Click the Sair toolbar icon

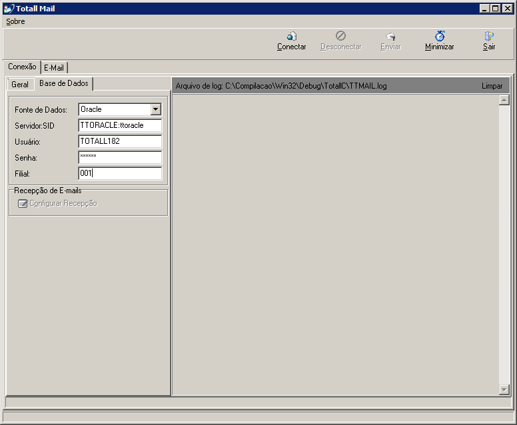(x=489, y=35)
